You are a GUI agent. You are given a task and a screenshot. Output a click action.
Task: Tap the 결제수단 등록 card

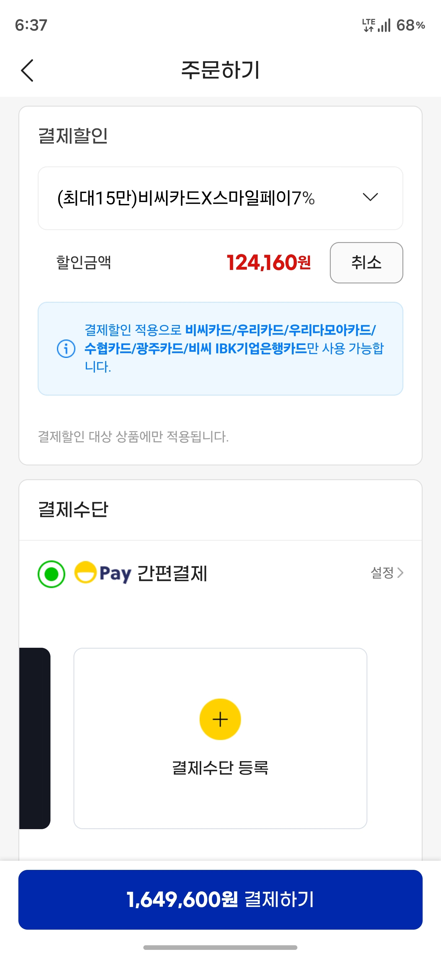(220, 738)
